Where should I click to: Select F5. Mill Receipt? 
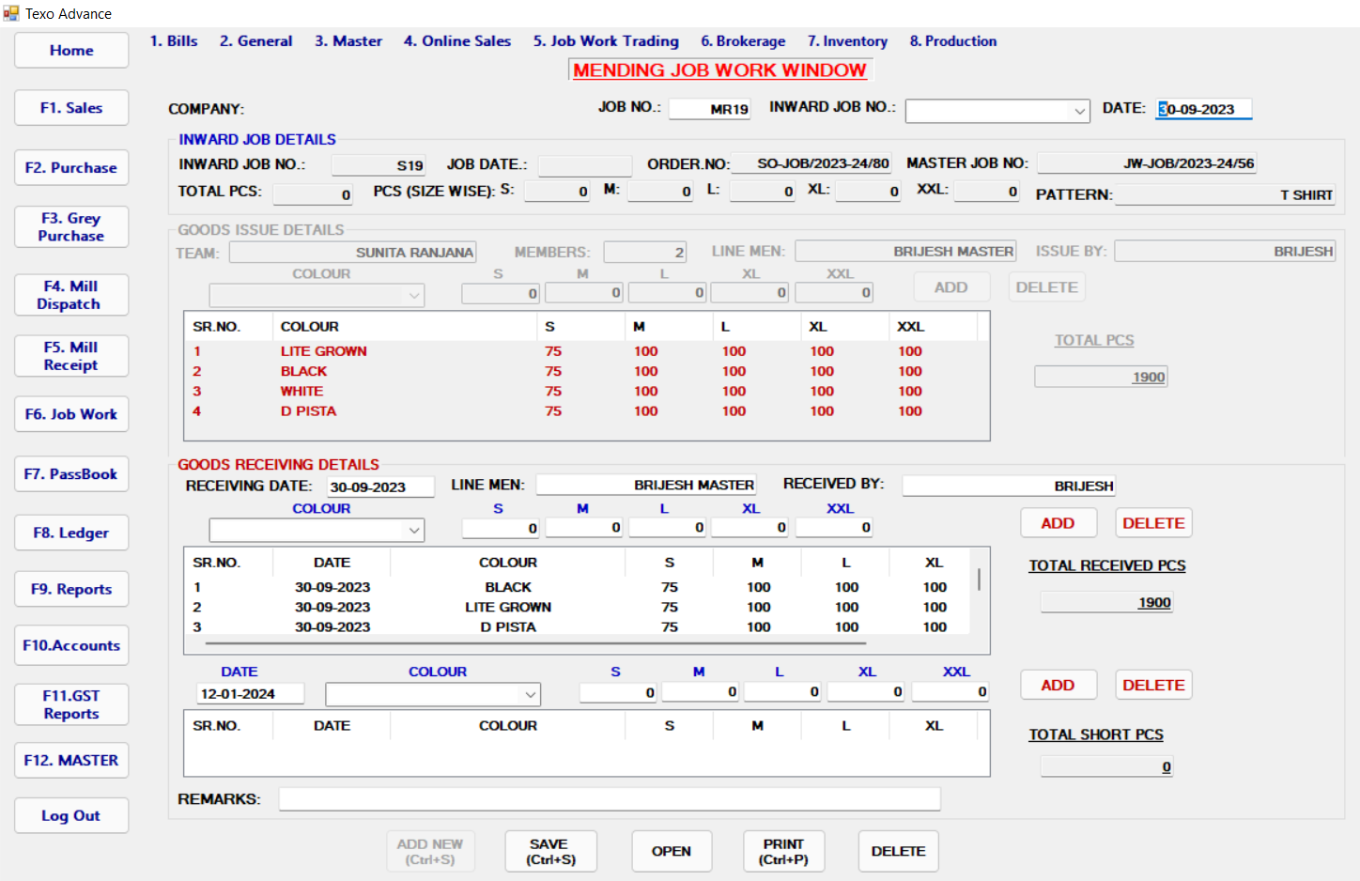click(x=71, y=356)
